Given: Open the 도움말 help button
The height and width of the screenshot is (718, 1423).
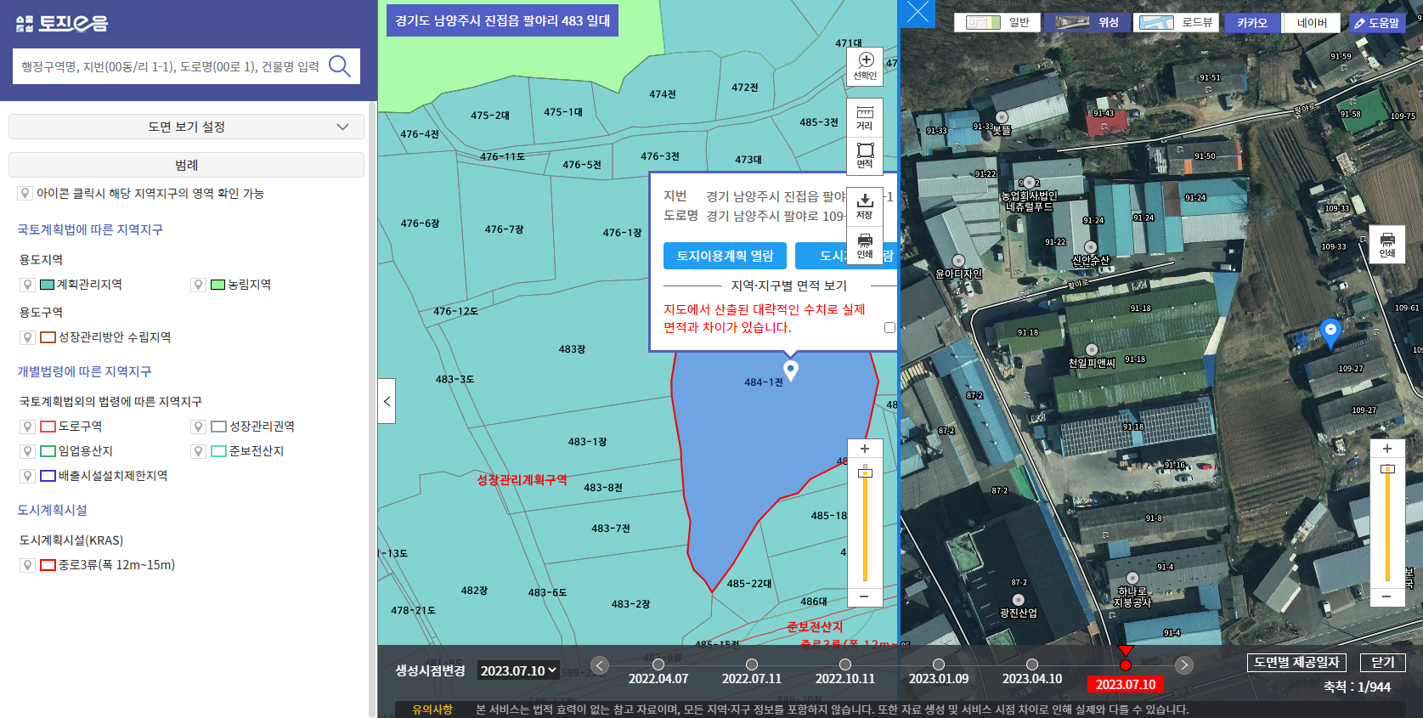Looking at the screenshot, I should coord(1377,23).
